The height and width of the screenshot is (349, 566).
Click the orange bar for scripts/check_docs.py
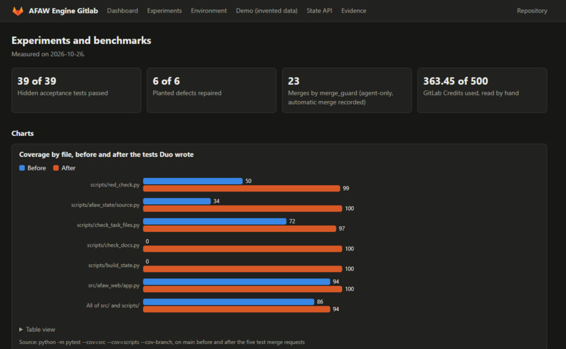[x=242, y=249]
